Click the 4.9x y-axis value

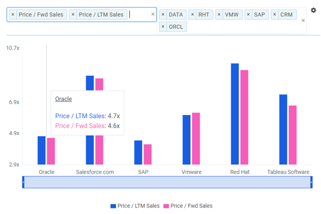click(x=14, y=133)
